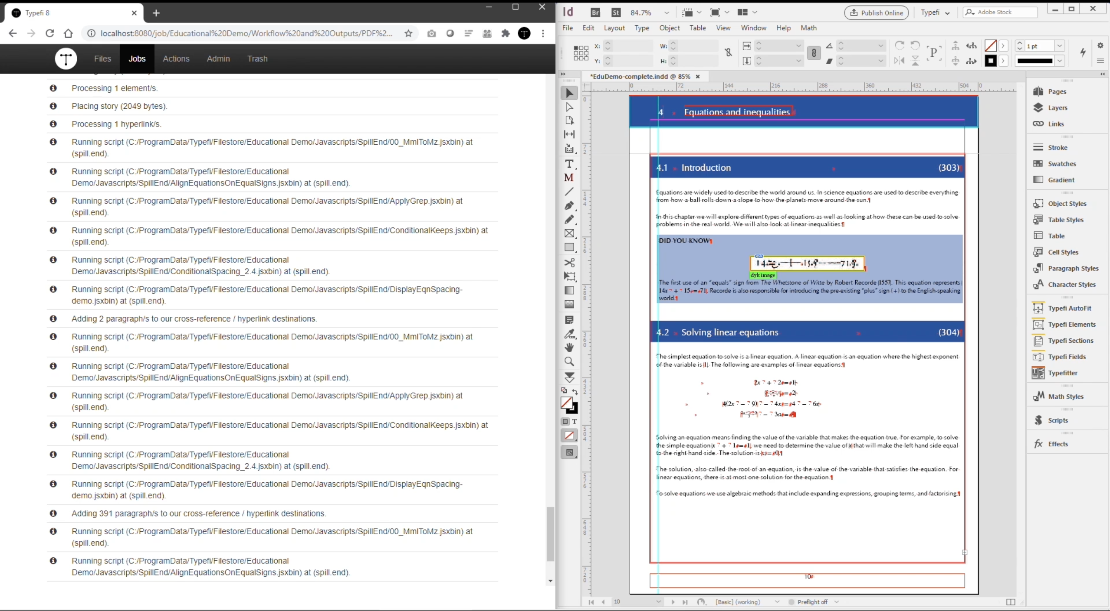Select the Type tool

[x=569, y=164]
